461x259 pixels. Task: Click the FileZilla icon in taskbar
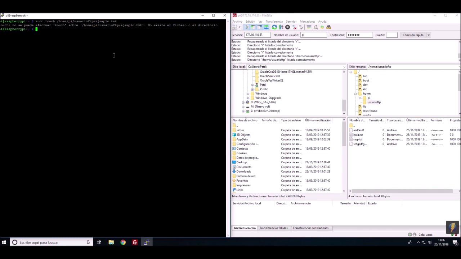135,242
